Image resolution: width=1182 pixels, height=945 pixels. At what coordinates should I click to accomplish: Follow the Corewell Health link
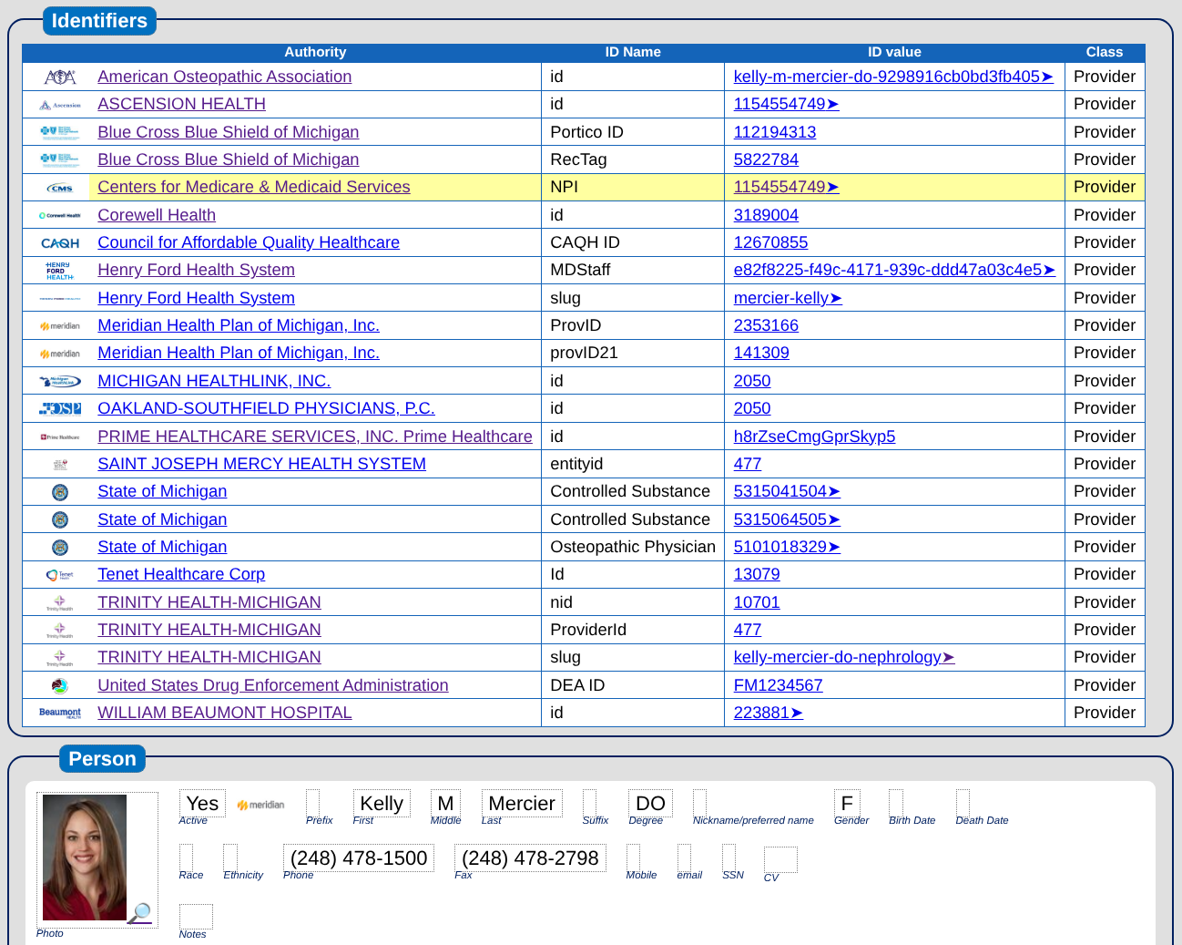tap(157, 215)
